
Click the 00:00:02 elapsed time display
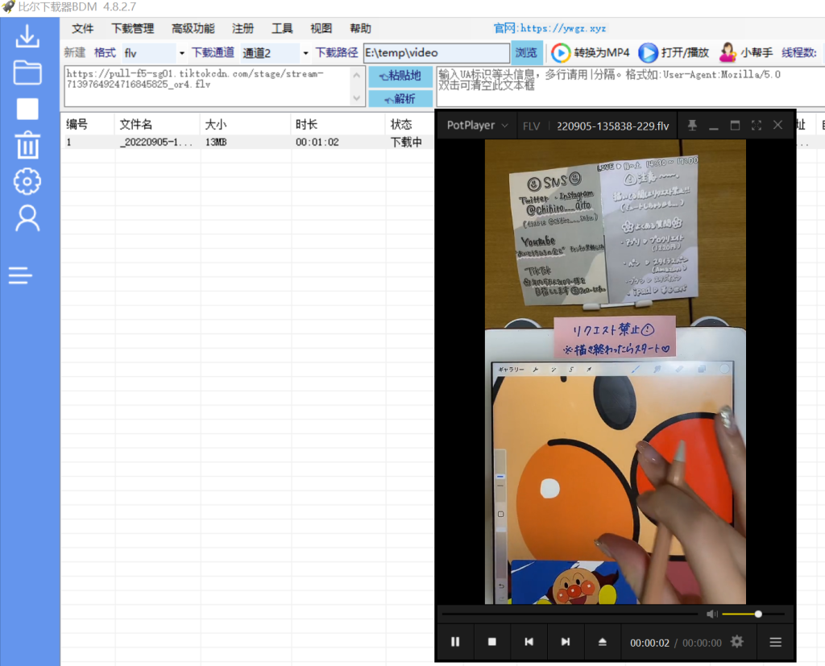point(650,643)
